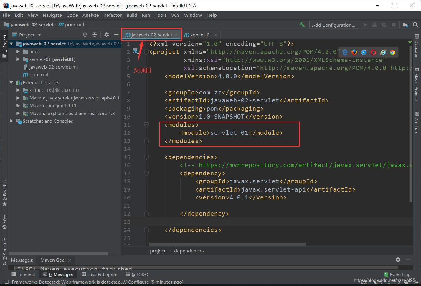421x286 pixels.
Task: Open in Firefox browser icon
Action: [354, 52]
